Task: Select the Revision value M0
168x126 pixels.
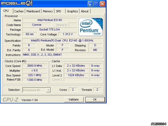Action: pyautogui.click(x=95, y=50)
